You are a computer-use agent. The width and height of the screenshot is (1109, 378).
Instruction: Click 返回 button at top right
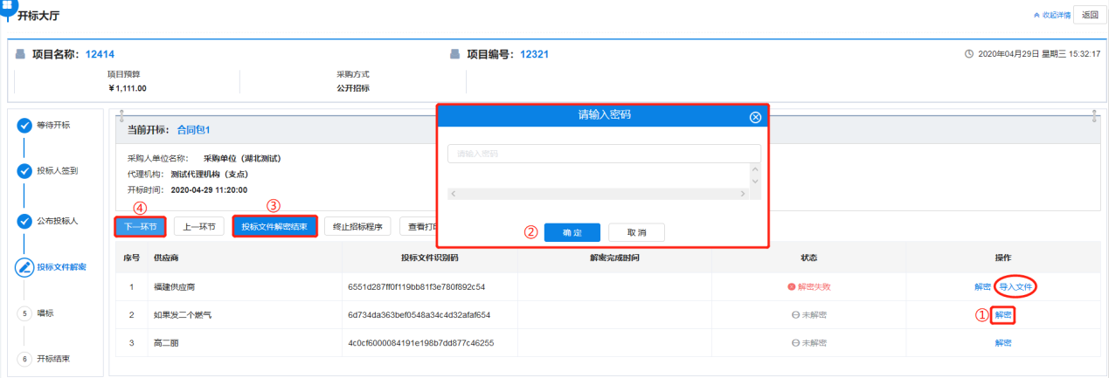(x=1089, y=14)
